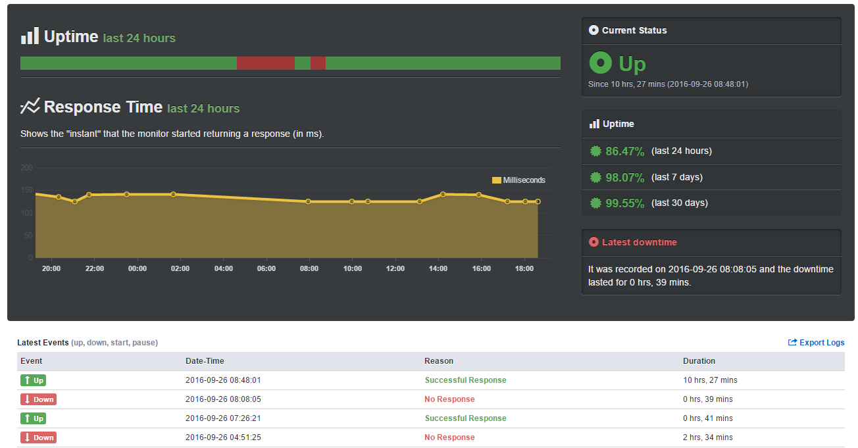Click the short red downtime segment in uptime bar
858x448 pixels.
point(318,63)
